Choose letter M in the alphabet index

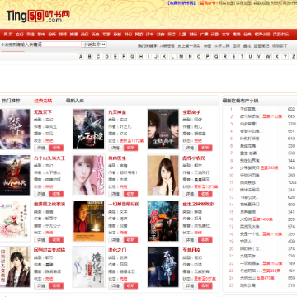pyautogui.click(x=181, y=57)
